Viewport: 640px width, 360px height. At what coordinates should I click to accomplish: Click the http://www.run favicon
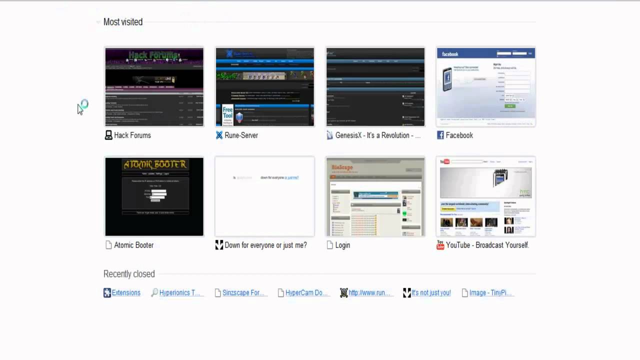tap(343, 293)
